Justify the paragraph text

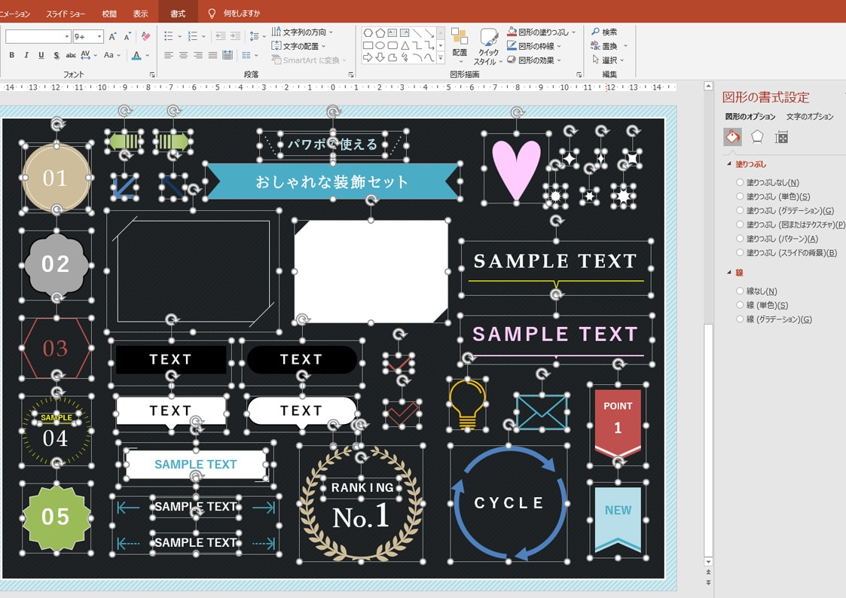pos(212,55)
